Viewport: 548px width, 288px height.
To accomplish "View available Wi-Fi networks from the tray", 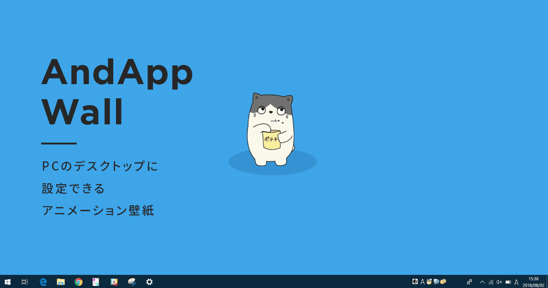I will click(x=491, y=282).
